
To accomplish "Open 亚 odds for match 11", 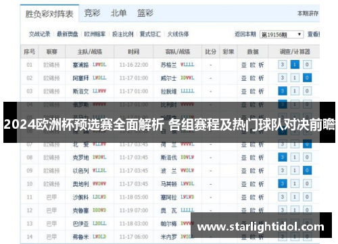I will tap(244, 197).
